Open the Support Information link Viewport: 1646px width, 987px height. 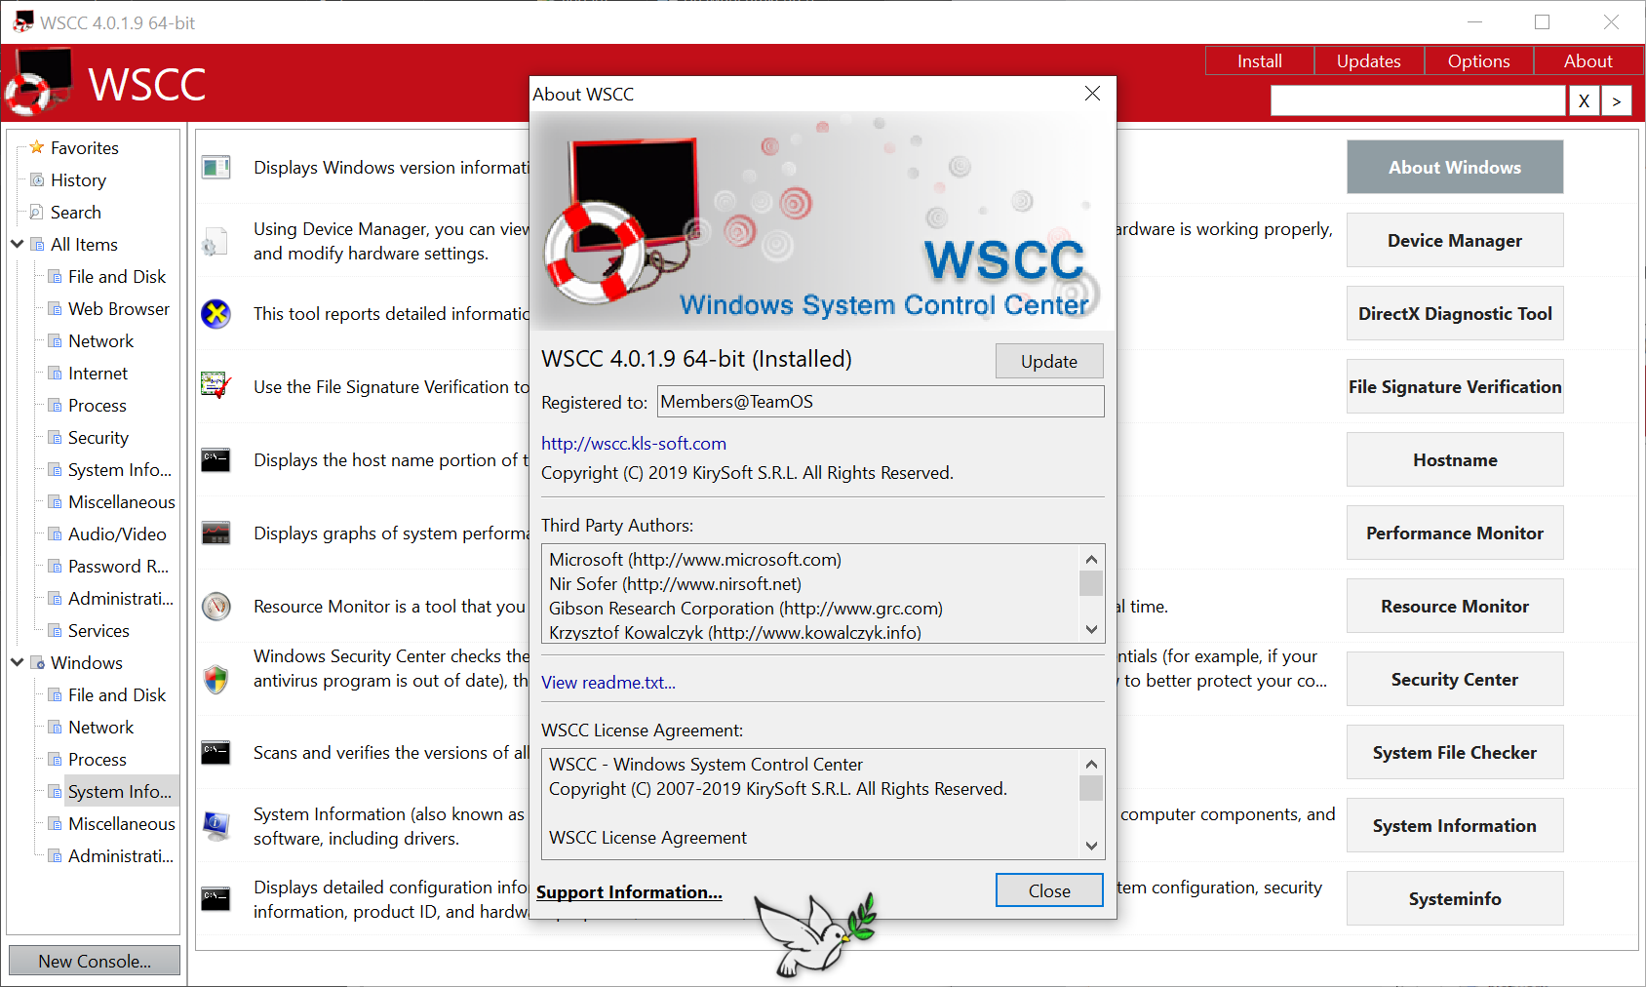pos(629,892)
